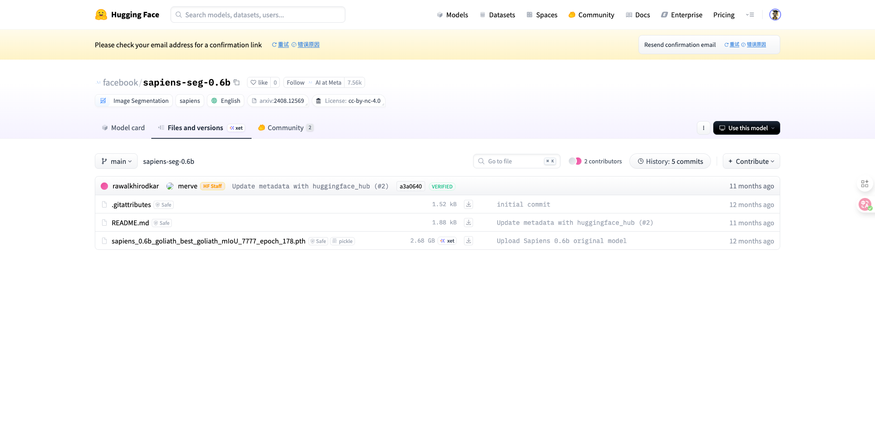Open the rawalkhirodkar user profile

coord(136,186)
